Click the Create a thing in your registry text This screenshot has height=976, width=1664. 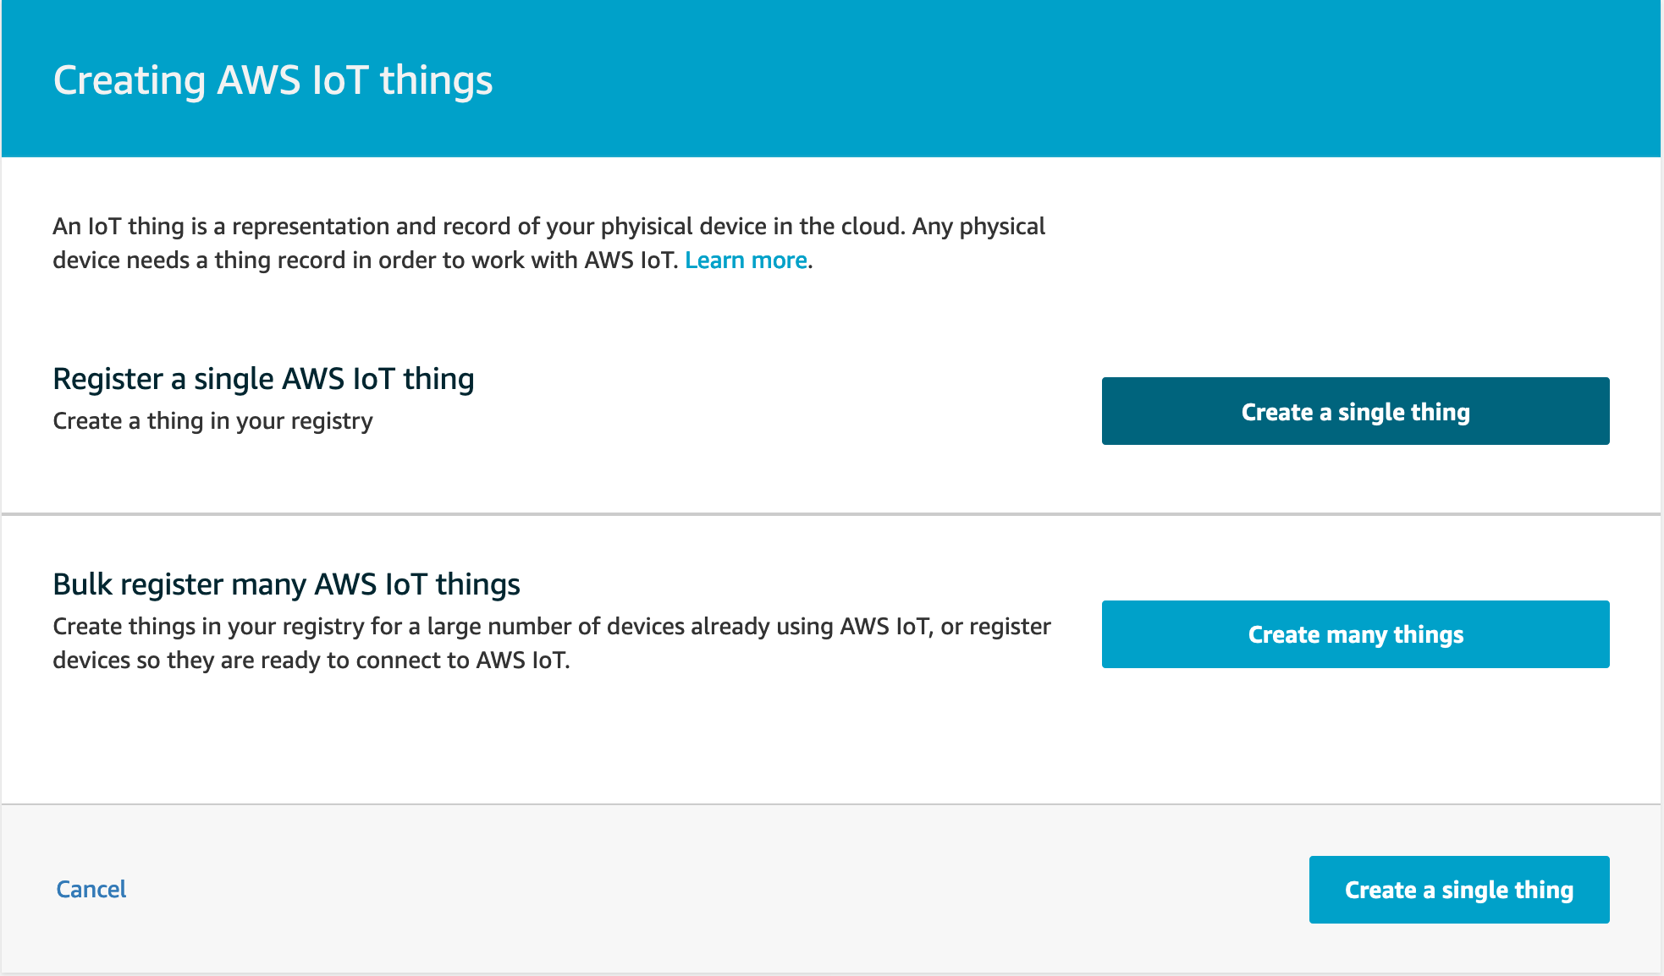click(212, 421)
